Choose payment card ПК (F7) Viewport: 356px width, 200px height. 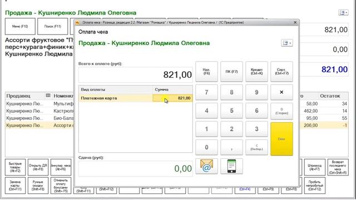click(x=231, y=72)
